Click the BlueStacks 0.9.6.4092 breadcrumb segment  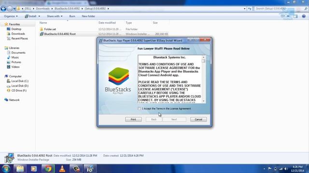tap(67, 9)
